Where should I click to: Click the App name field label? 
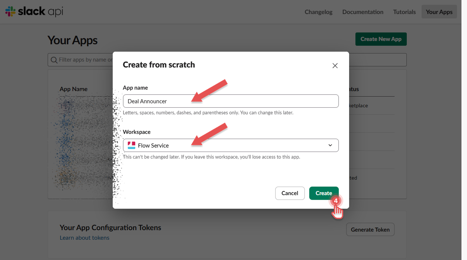(135, 87)
